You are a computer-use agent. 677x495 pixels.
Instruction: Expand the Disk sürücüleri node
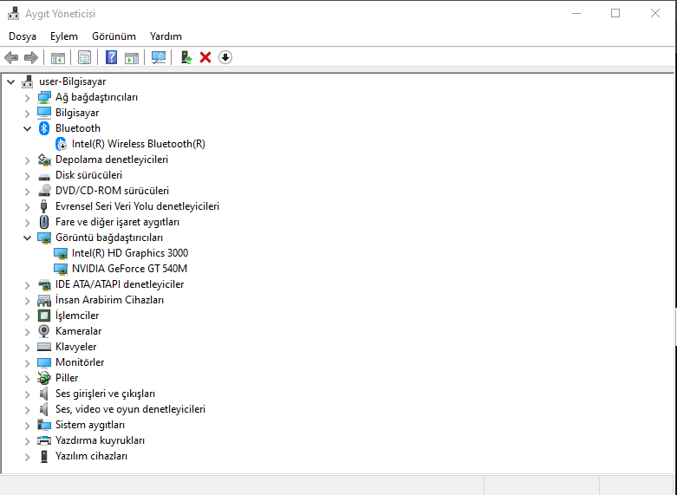click(x=27, y=176)
